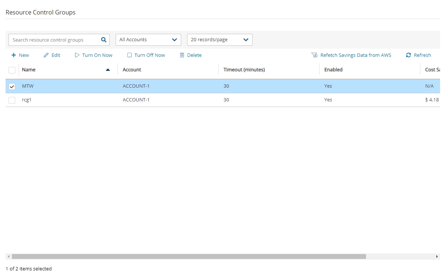
Task: Click the pencil Edit icon
Action: tap(46, 55)
